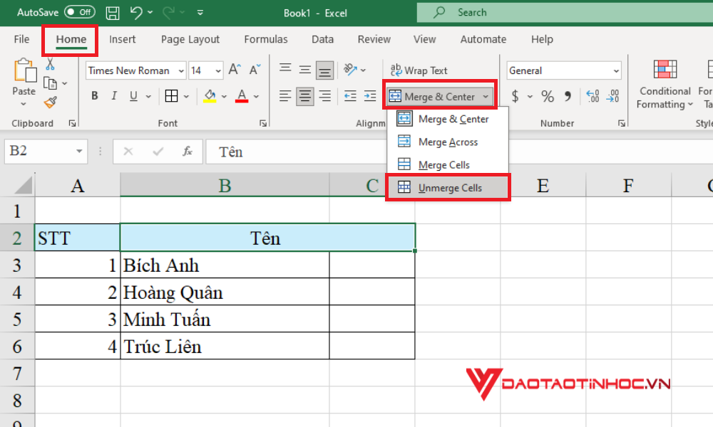Open the Review tab
The width and height of the screenshot is (713, 427).
click(x=374, y=39)
